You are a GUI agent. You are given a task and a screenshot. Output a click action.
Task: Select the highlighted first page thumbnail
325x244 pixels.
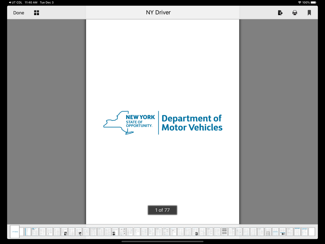(15, 232)
